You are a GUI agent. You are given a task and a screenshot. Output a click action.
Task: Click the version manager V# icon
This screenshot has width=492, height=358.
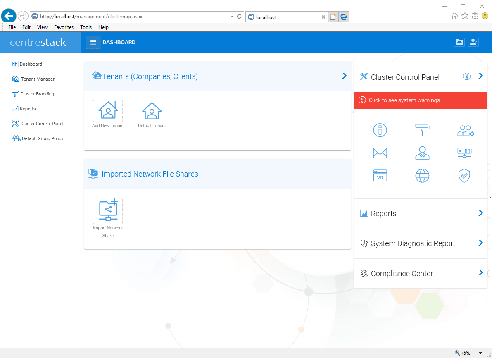pos(380,175)
